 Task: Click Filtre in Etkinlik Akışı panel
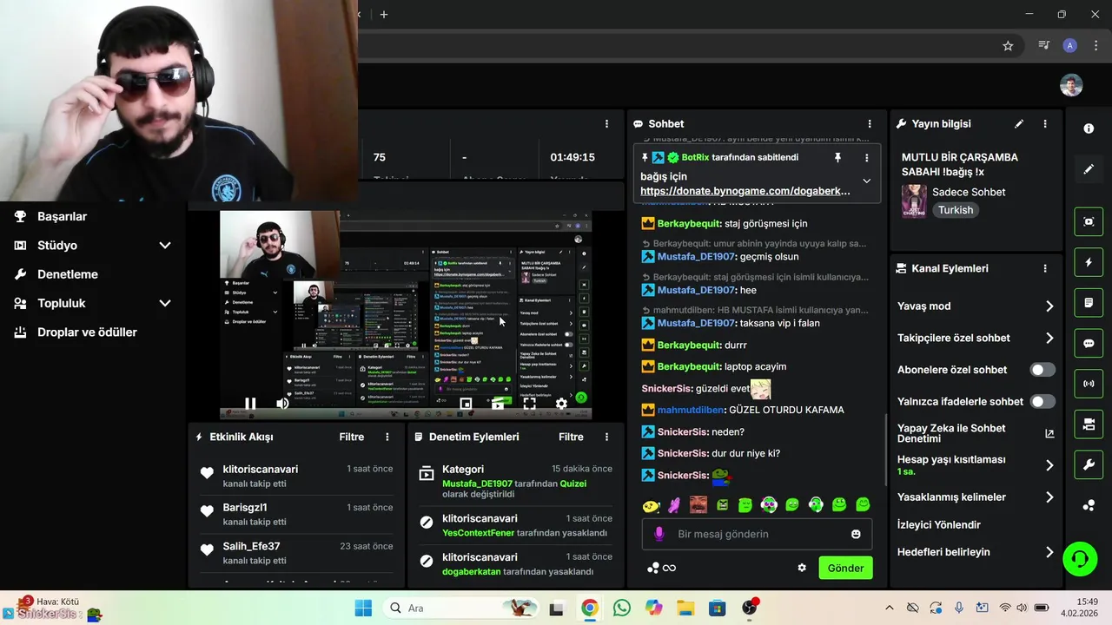(352, 437)
